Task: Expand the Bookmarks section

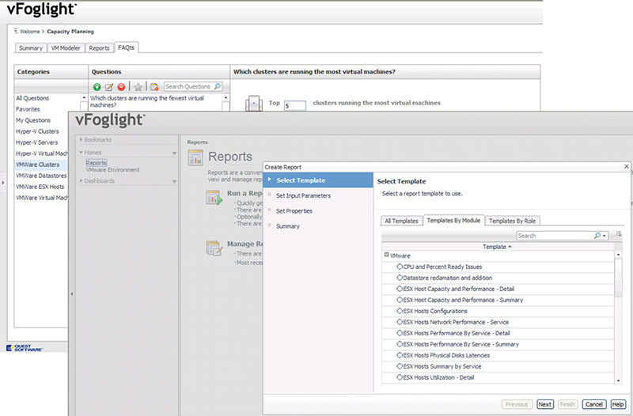Action: point(81,140)
